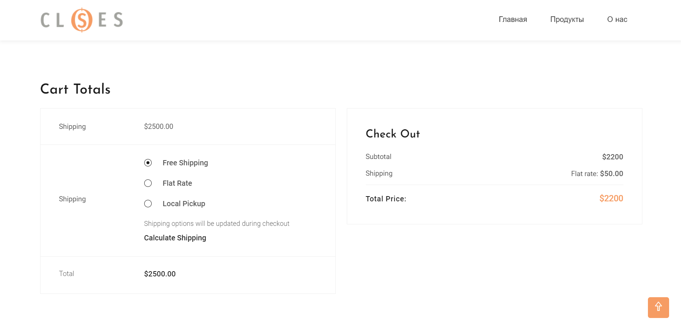
Task: Click the Flat rate $50.00 shipping value
Action: (597, 173)
